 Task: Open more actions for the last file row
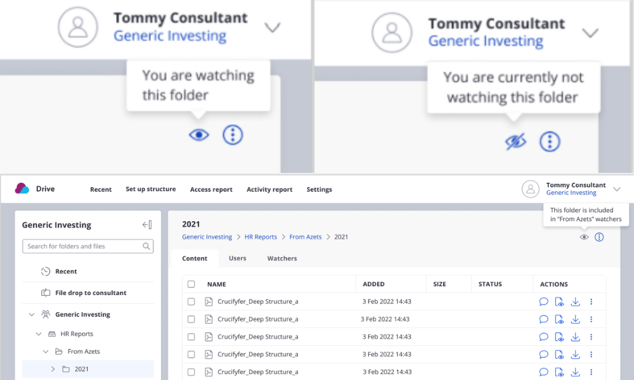[591, 372]
